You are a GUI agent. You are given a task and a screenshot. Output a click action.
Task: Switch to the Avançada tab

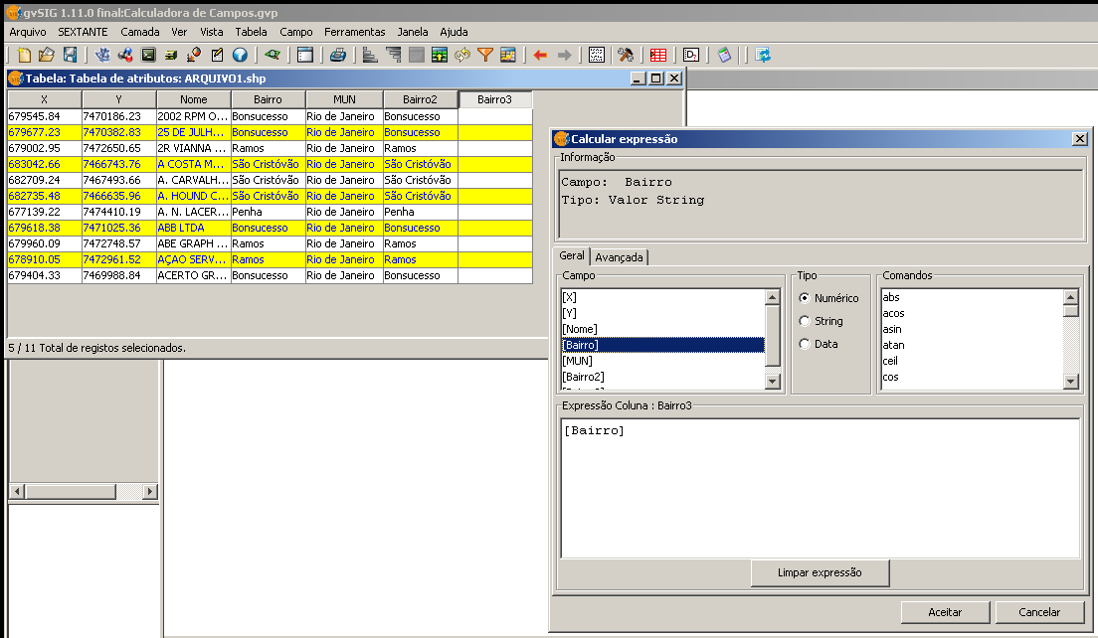coord(620,257)
